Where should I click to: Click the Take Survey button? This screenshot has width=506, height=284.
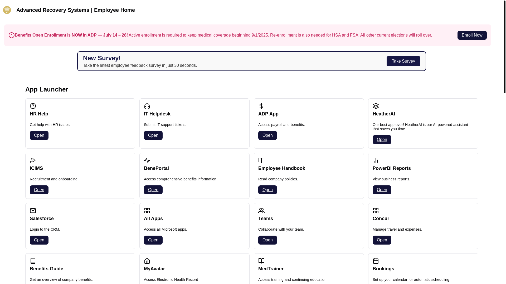(403, 61)
